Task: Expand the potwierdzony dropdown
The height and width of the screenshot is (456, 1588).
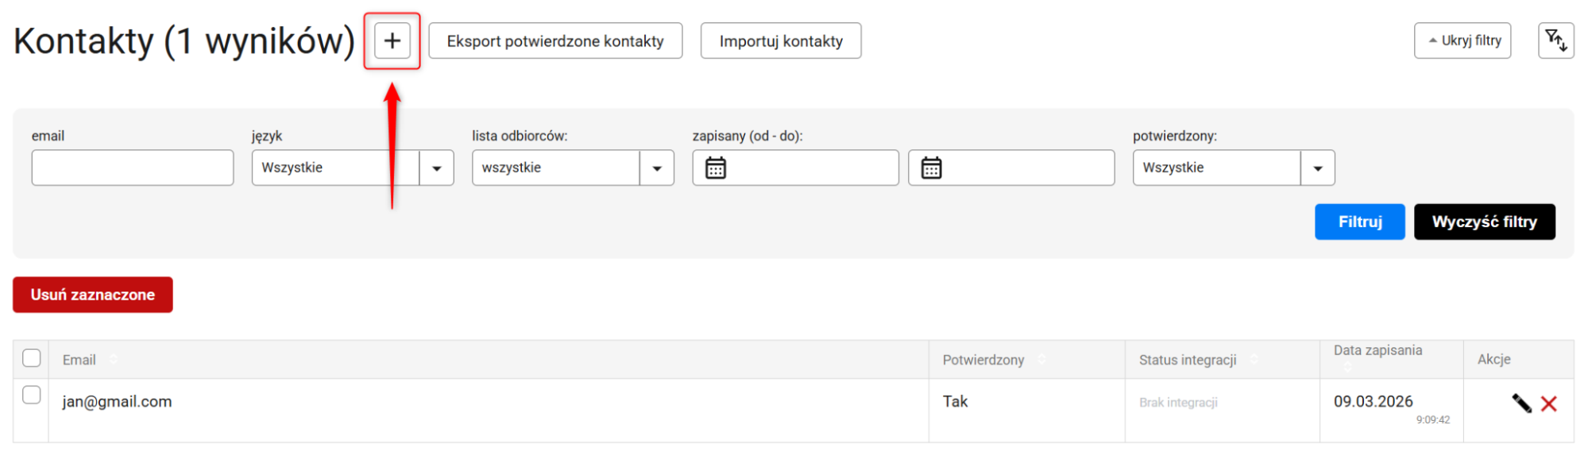Action: click(1317, 168)
